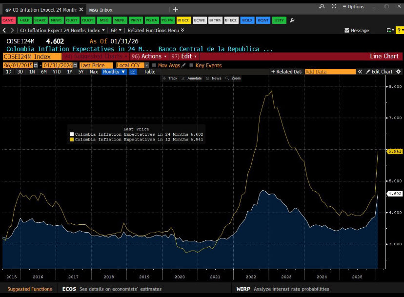
Task: Open the wrench settings icon in shortcut bar
Action: pyautogui.click(x=292, y=20)
